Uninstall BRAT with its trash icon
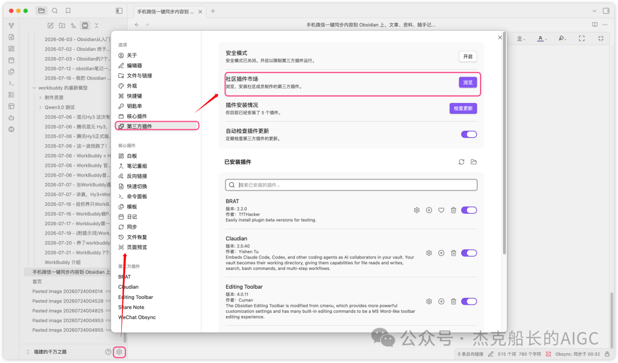 pyautogui.click(x=453, y=210)
